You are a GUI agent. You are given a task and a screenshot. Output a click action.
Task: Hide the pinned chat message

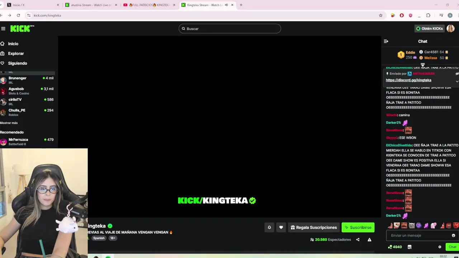point(457,74)
